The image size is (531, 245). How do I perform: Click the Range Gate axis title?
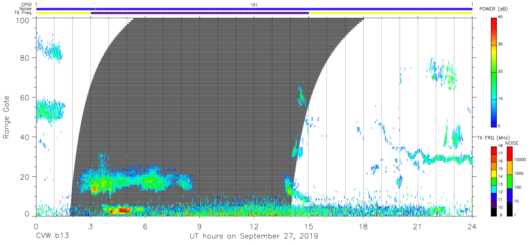(6, 118)
